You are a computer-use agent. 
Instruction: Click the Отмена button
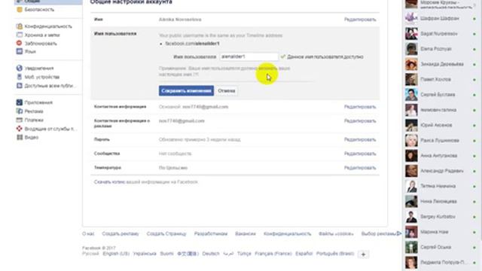click(x=226, y=90)
